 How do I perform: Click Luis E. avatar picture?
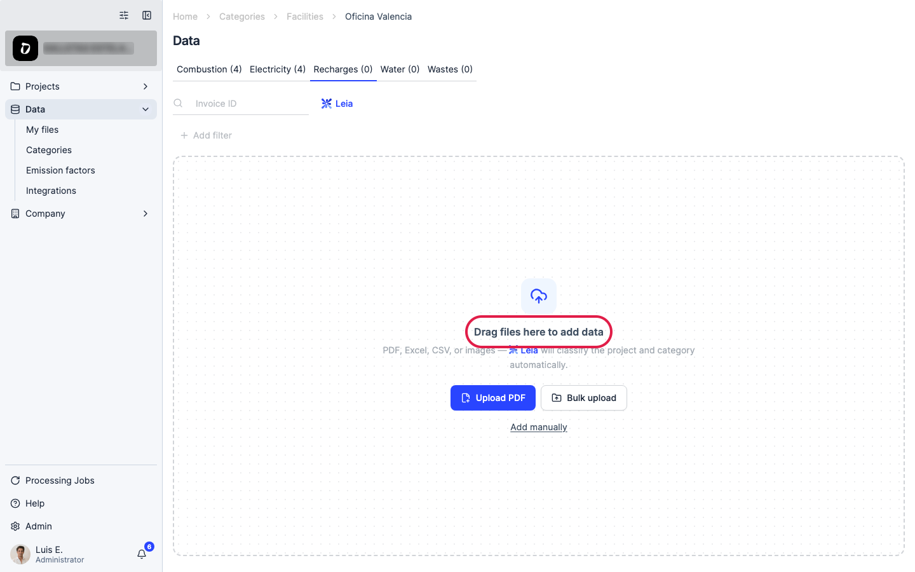[x=20, y=554]
